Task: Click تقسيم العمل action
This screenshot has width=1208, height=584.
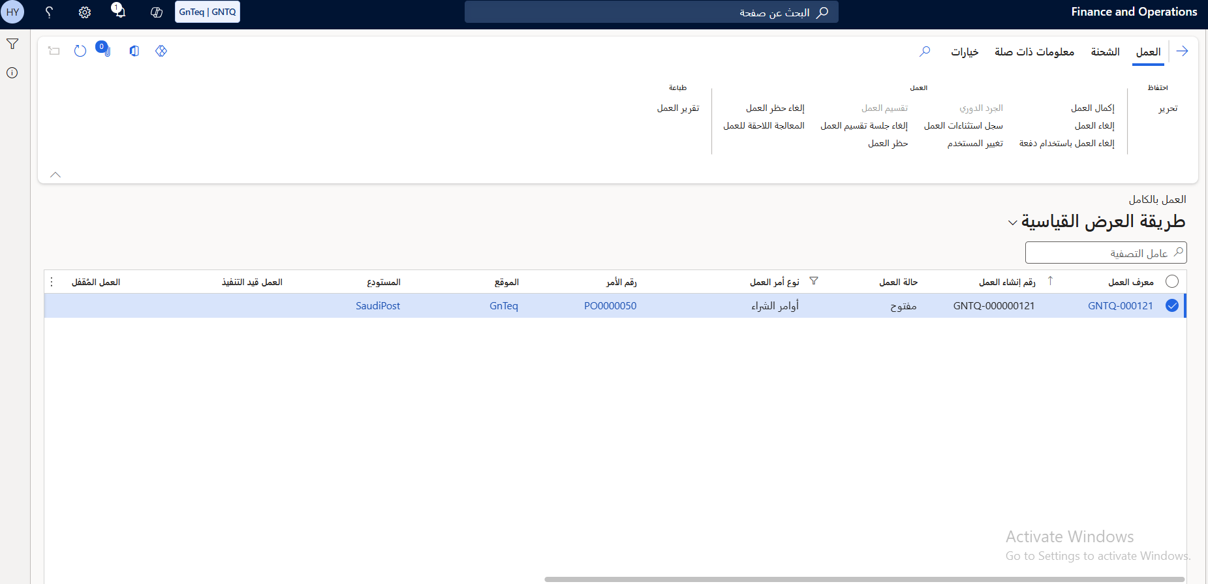Action: [884, 108]
